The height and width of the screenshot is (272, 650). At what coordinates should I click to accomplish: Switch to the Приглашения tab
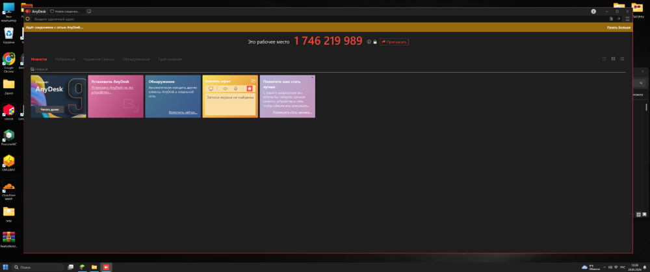tap(170, 59)
